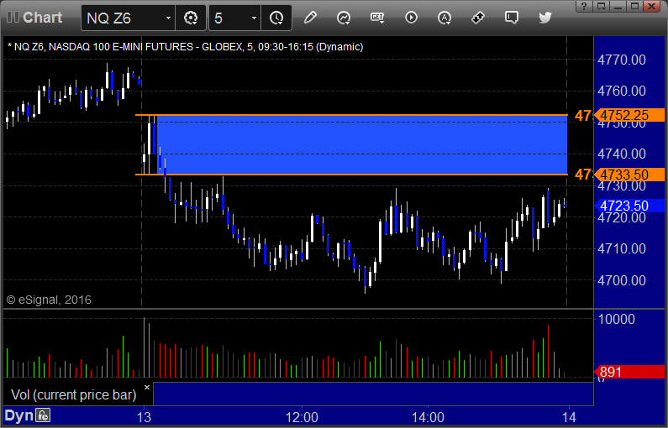Screen dimensions: 668x428
Task: Select the Chart window title
Action: pos(43,18)
